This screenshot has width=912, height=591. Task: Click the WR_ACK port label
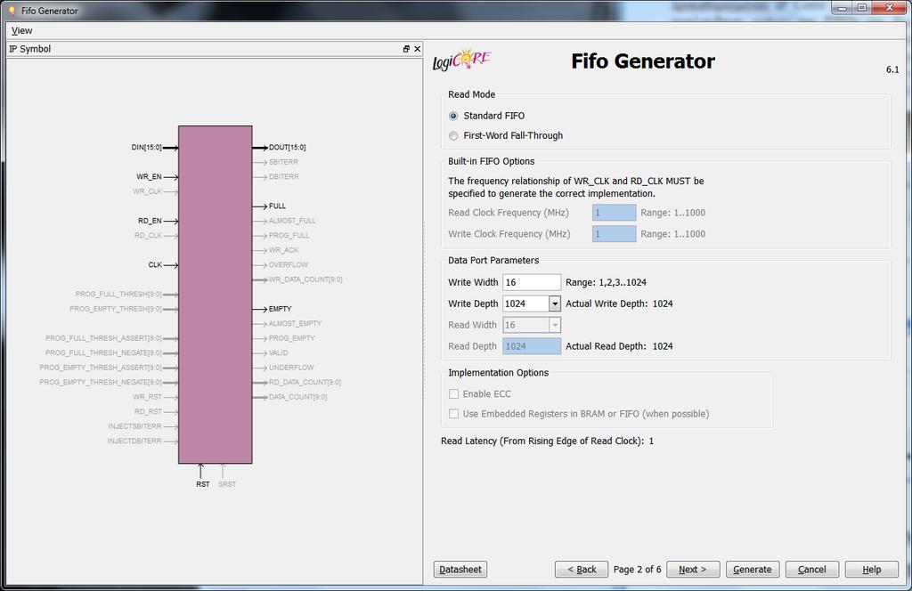pos(284,250)
